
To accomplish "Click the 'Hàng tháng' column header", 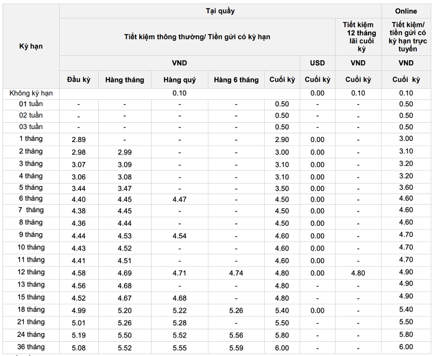I will (x=124, y=80).
